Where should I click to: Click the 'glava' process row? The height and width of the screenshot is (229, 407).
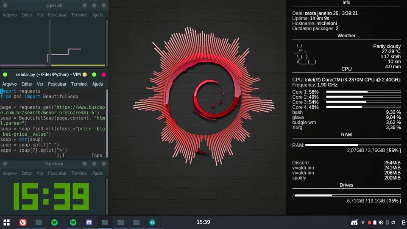346,117
